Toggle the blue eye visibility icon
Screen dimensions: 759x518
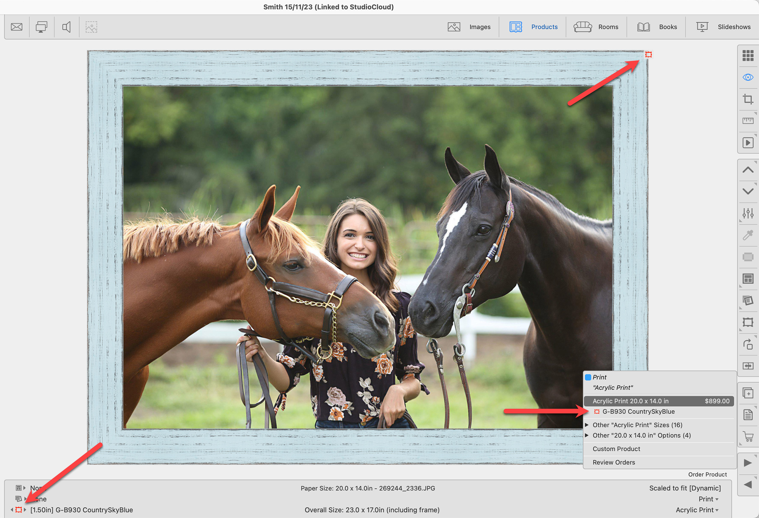pyautogui.click(x=748, y=77)
